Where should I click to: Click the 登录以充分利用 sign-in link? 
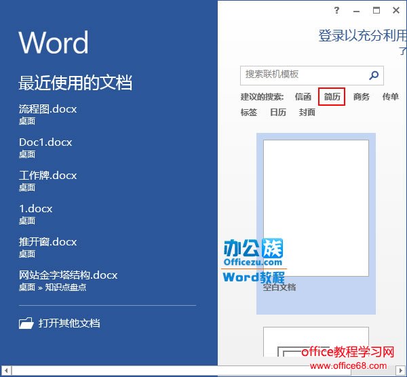coord(362,36)
